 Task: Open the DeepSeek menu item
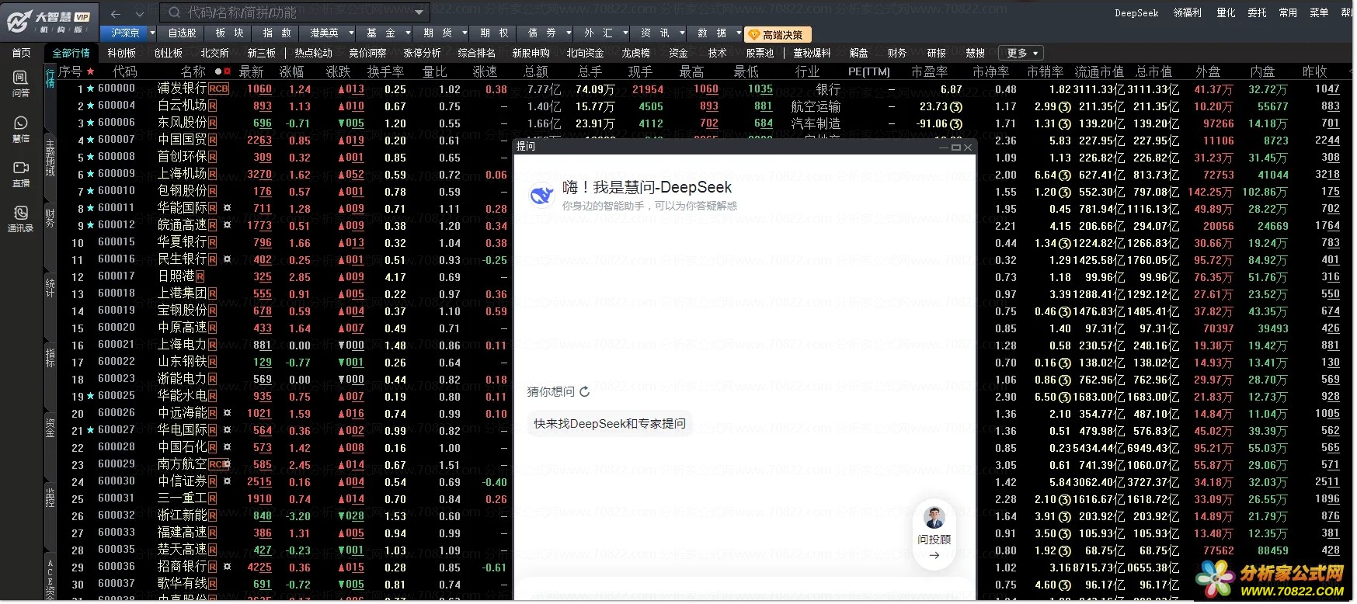tap(1136, 13)
